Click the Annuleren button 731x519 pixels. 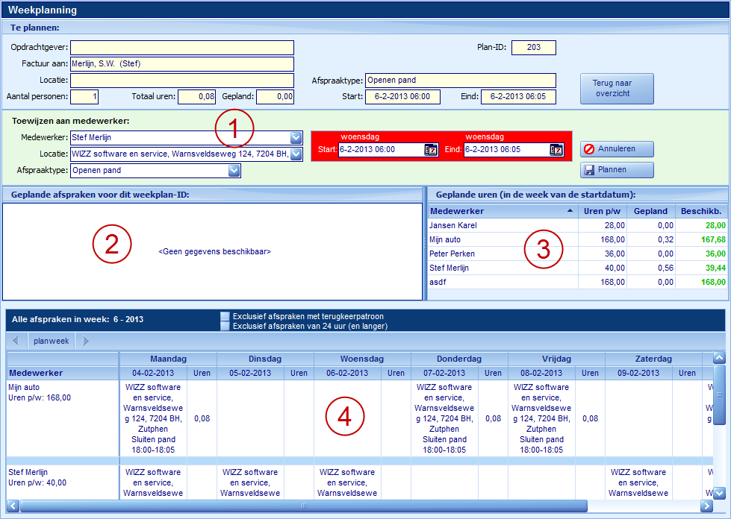617,149
